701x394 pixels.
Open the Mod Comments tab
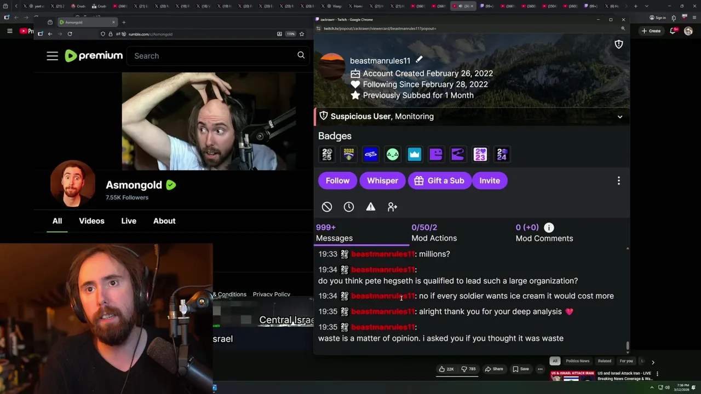pos(544,233)
